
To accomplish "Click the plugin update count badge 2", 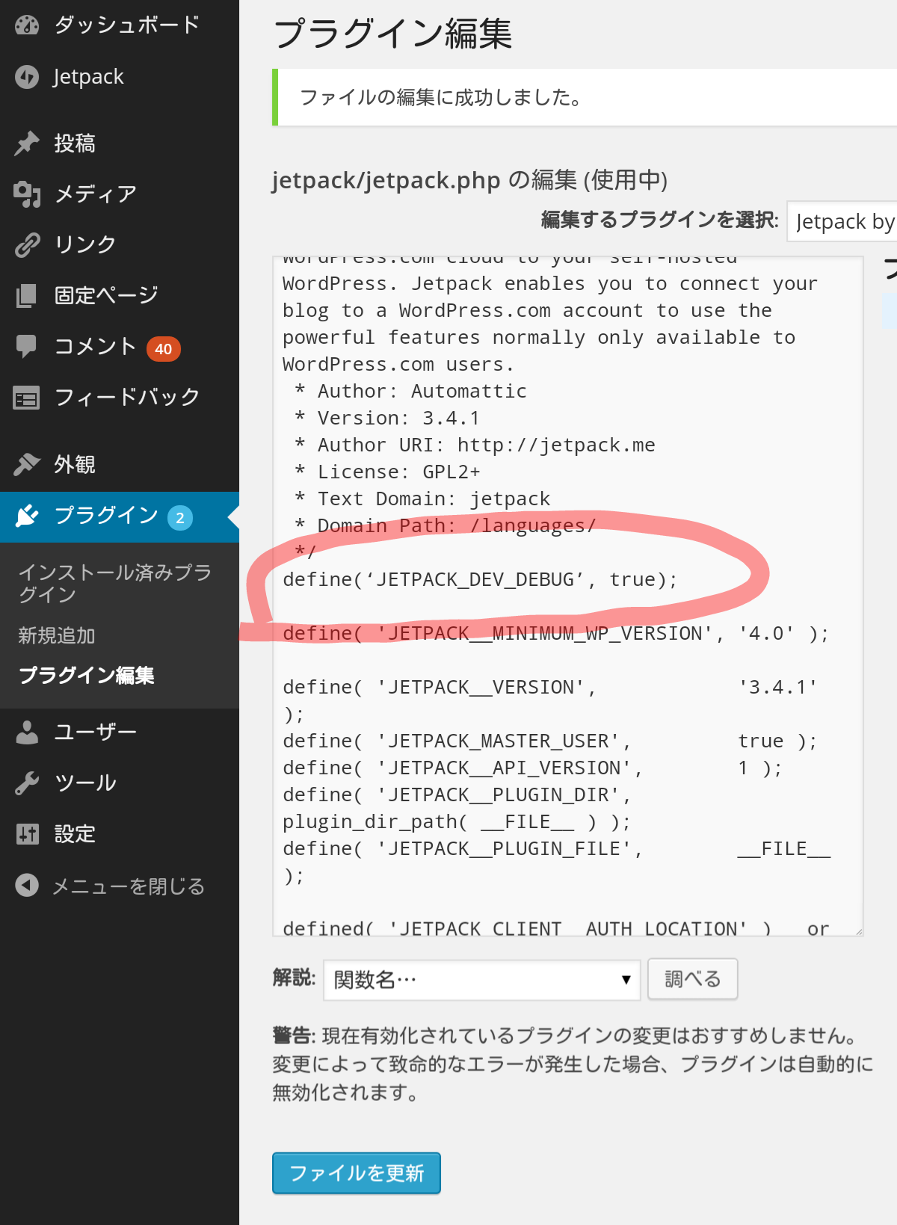I will (x=180, y=517).
